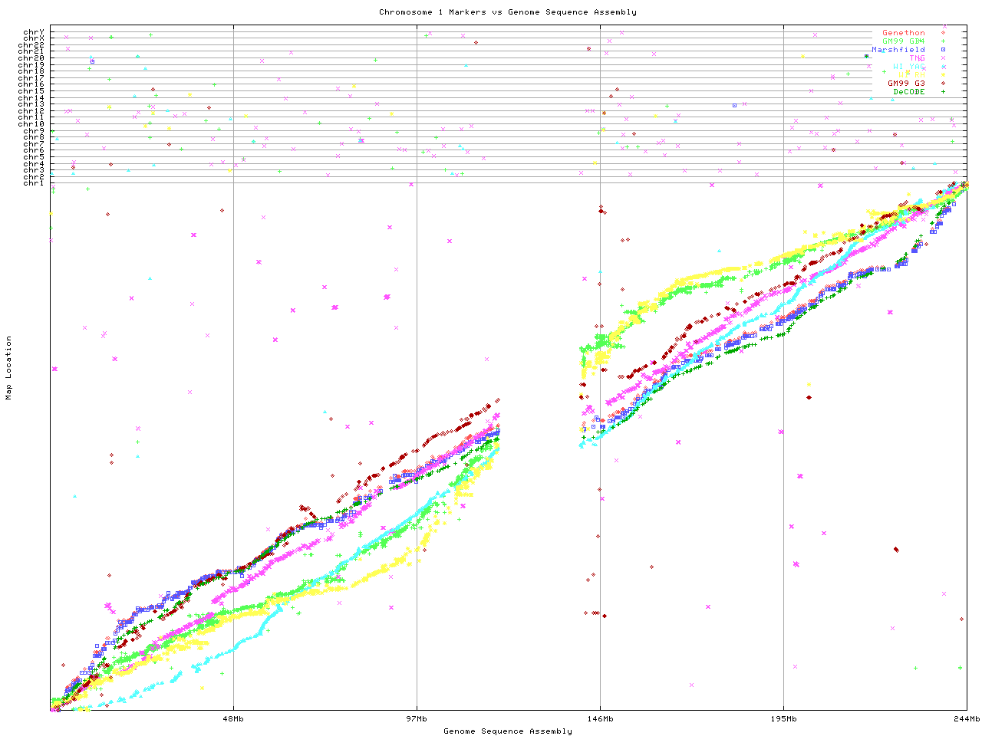The image size is (982, 736).
Task: Click the chr1 row label
Action: click(34, 182)
